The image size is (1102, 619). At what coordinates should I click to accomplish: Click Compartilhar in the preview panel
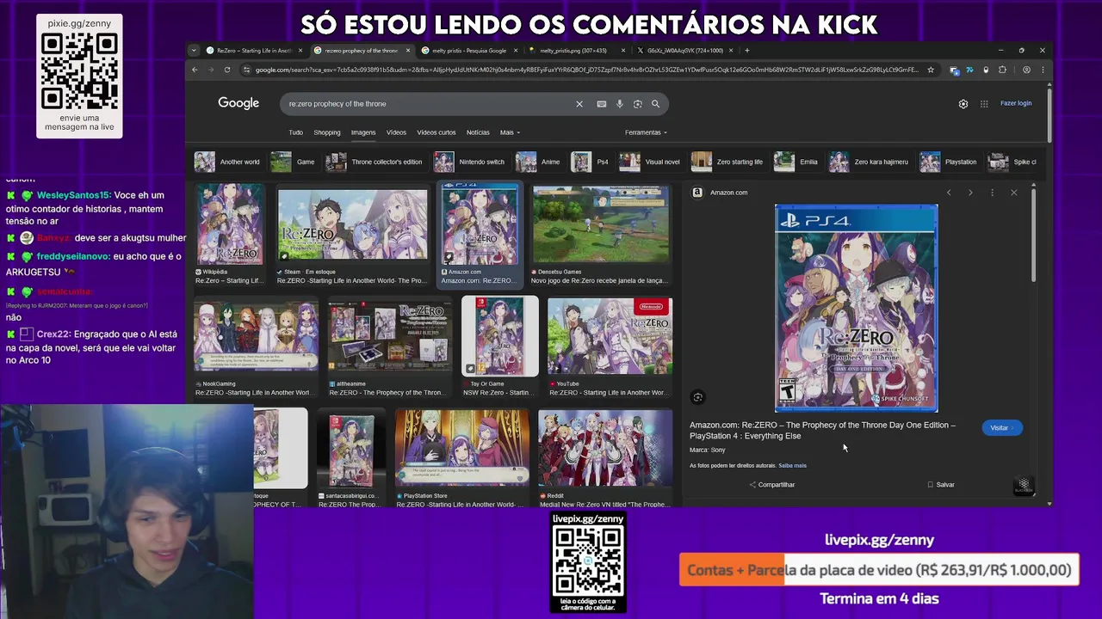(x=772, y=485)
